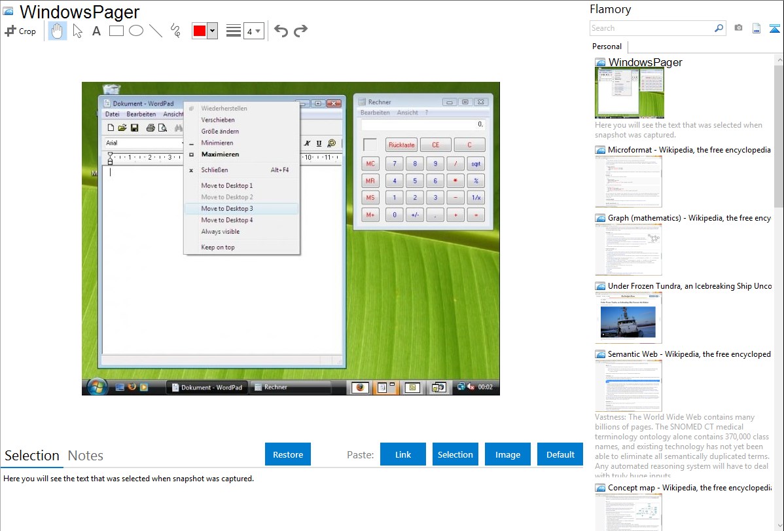Choose Move to Desktop 1 in the context menu

(242, 186)
